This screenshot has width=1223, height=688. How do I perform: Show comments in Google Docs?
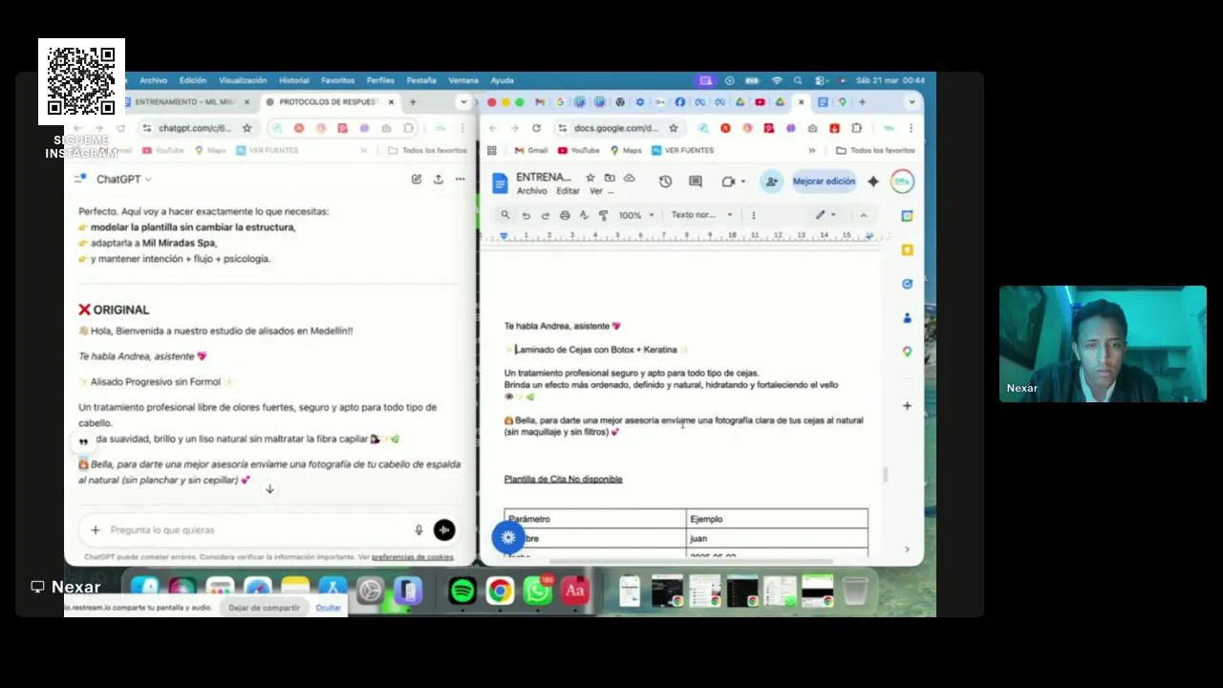click(x=696, y=182)
